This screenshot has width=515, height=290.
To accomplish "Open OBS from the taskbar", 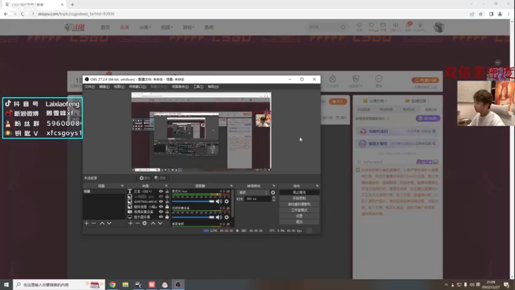I will pyautogui.click(x=178, y=284).
